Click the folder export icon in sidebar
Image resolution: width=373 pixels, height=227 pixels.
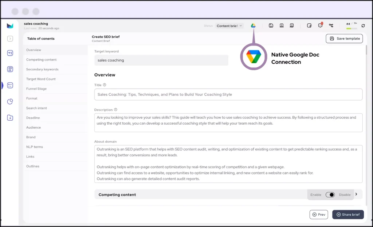(x=10, y=118)
